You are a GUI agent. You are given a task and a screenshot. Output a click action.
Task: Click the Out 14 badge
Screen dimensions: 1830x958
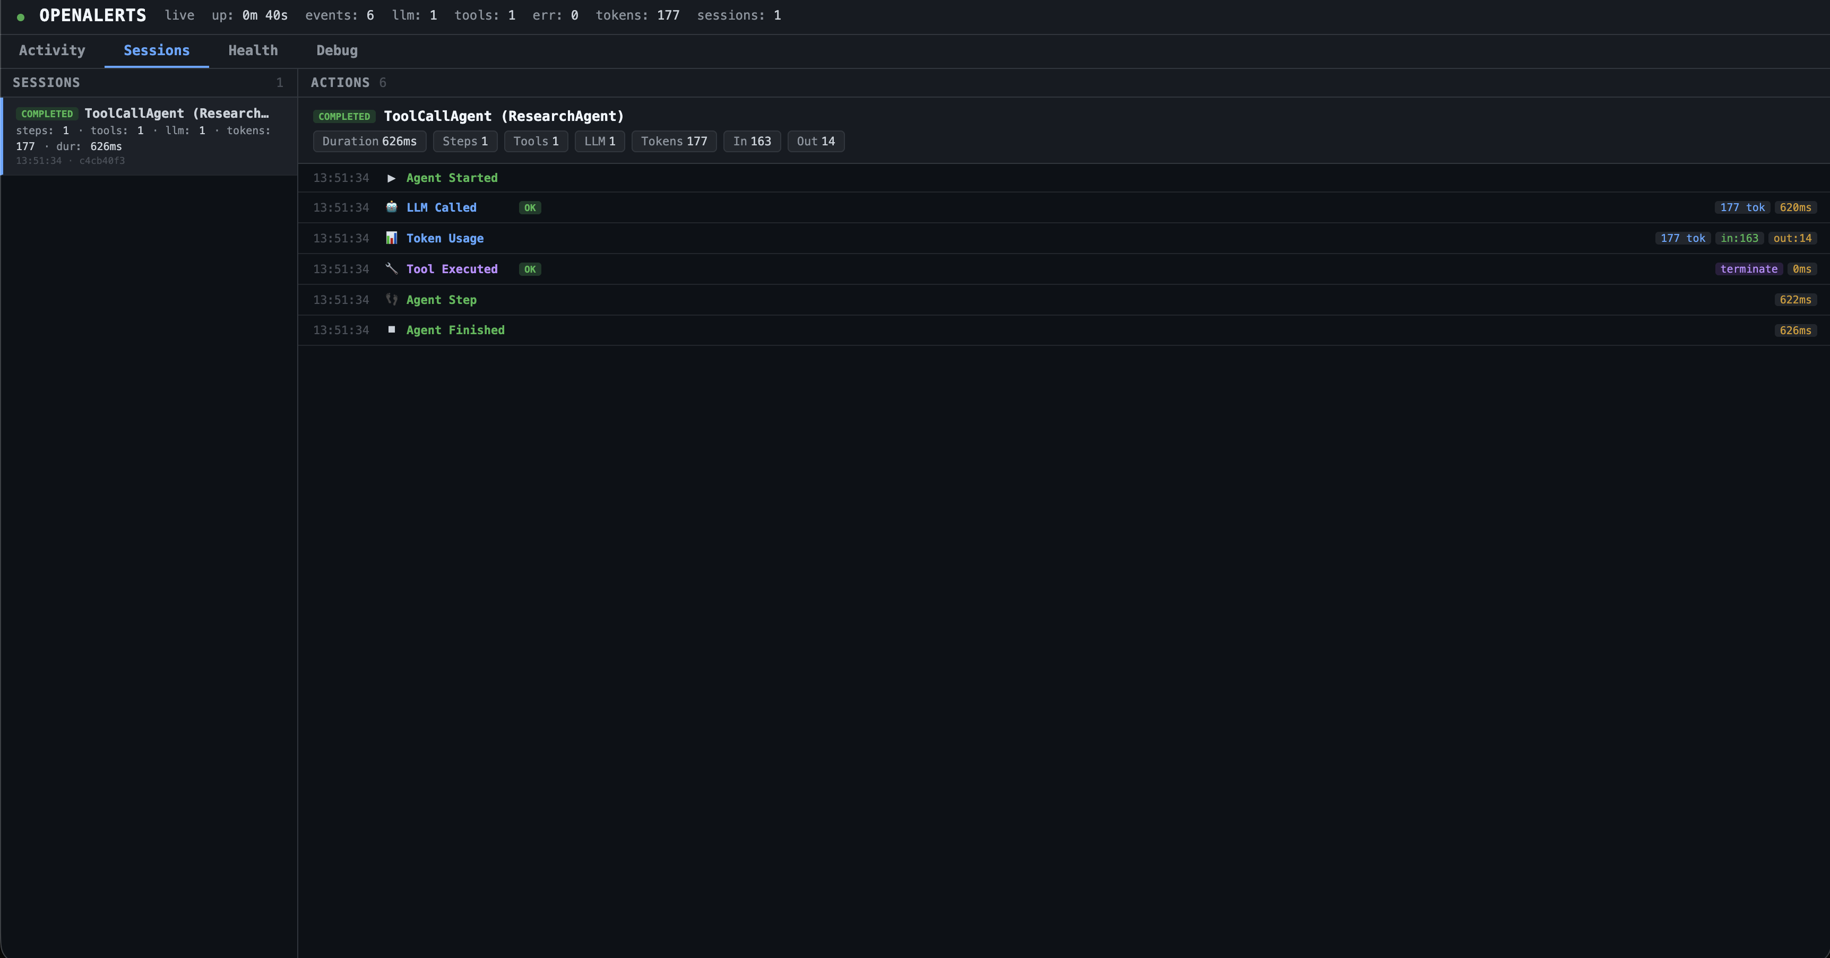point(815,141)
